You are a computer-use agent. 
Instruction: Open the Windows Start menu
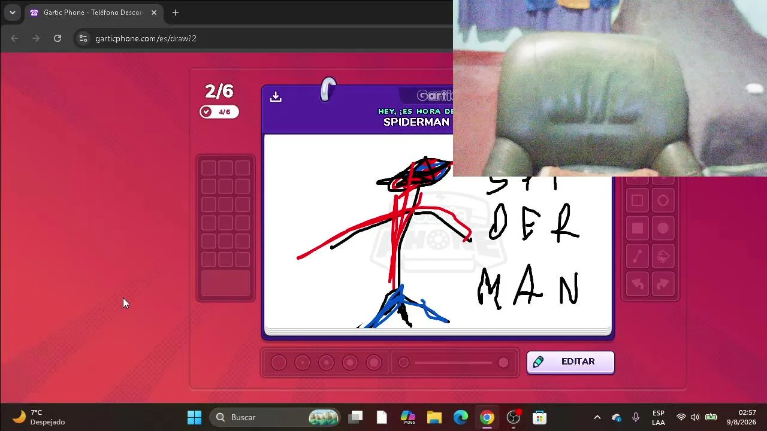click(x=195, y=417)
